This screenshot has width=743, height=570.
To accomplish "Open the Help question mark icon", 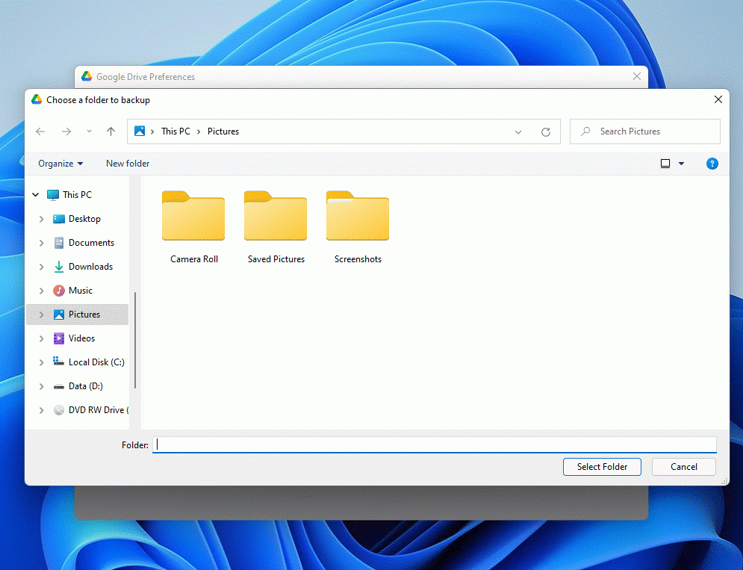I will point(712,164).
